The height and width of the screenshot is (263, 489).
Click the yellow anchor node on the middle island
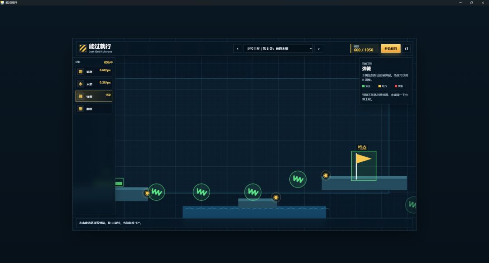(x=276, y=197)
